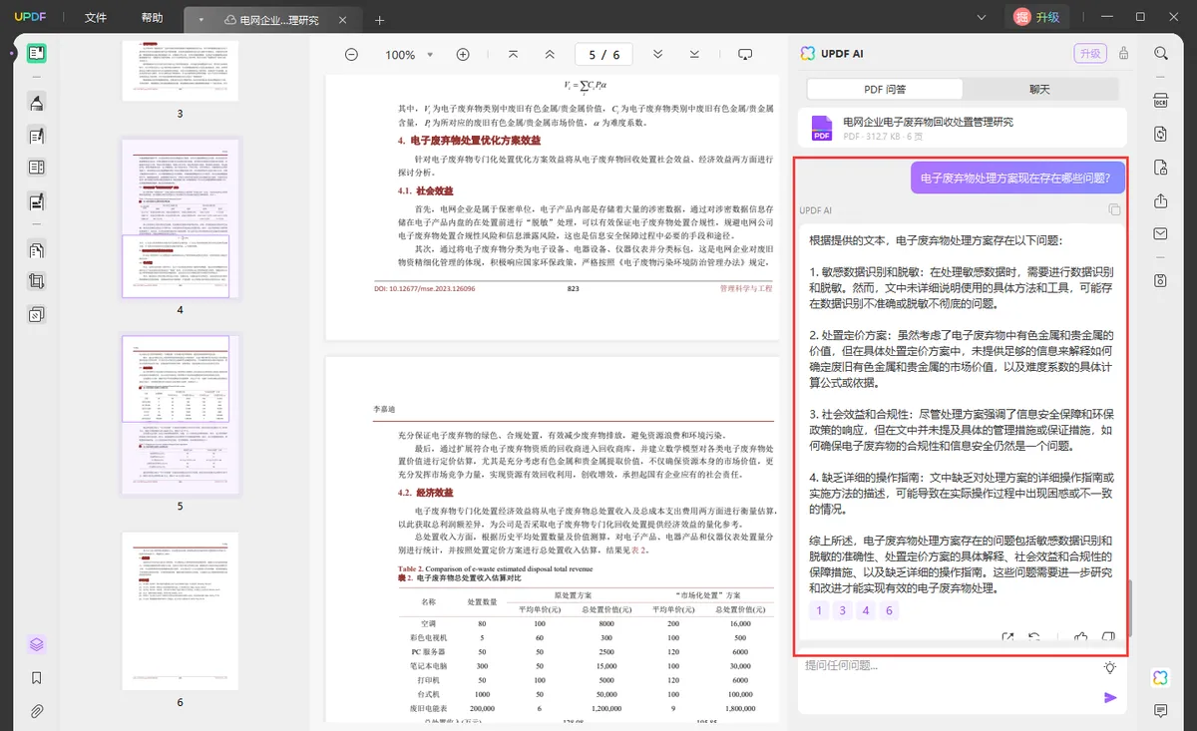Go to the previous page
The height and width of the screenshot is (731, 1197).
550,54
